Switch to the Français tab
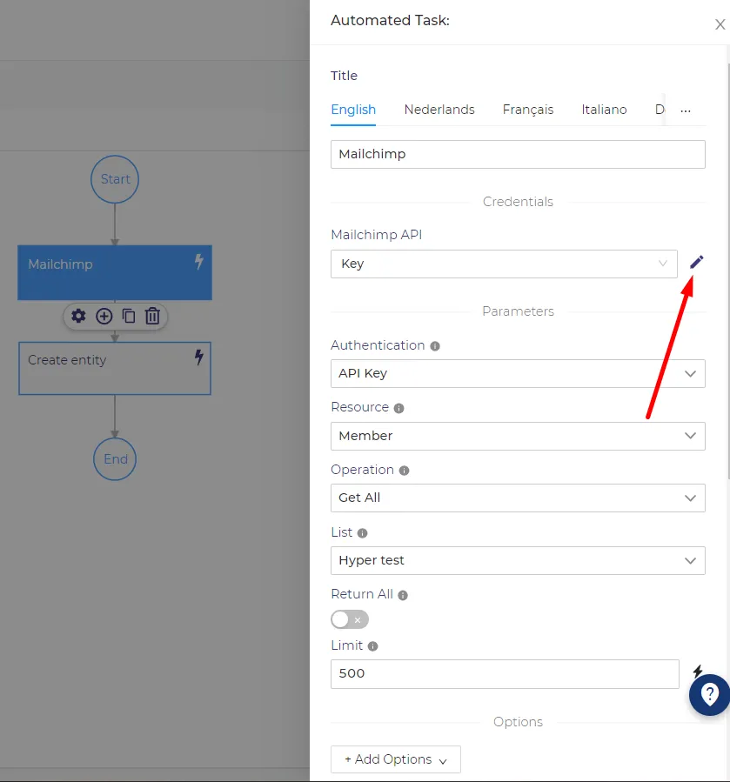 point(528,110)
